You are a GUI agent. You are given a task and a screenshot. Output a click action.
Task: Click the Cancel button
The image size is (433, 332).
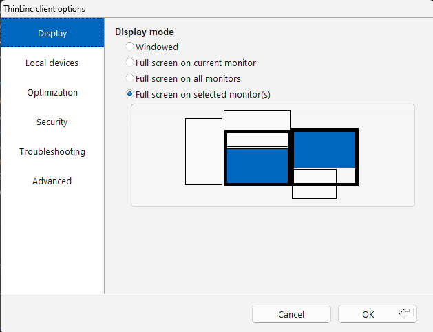coord(291,314)
